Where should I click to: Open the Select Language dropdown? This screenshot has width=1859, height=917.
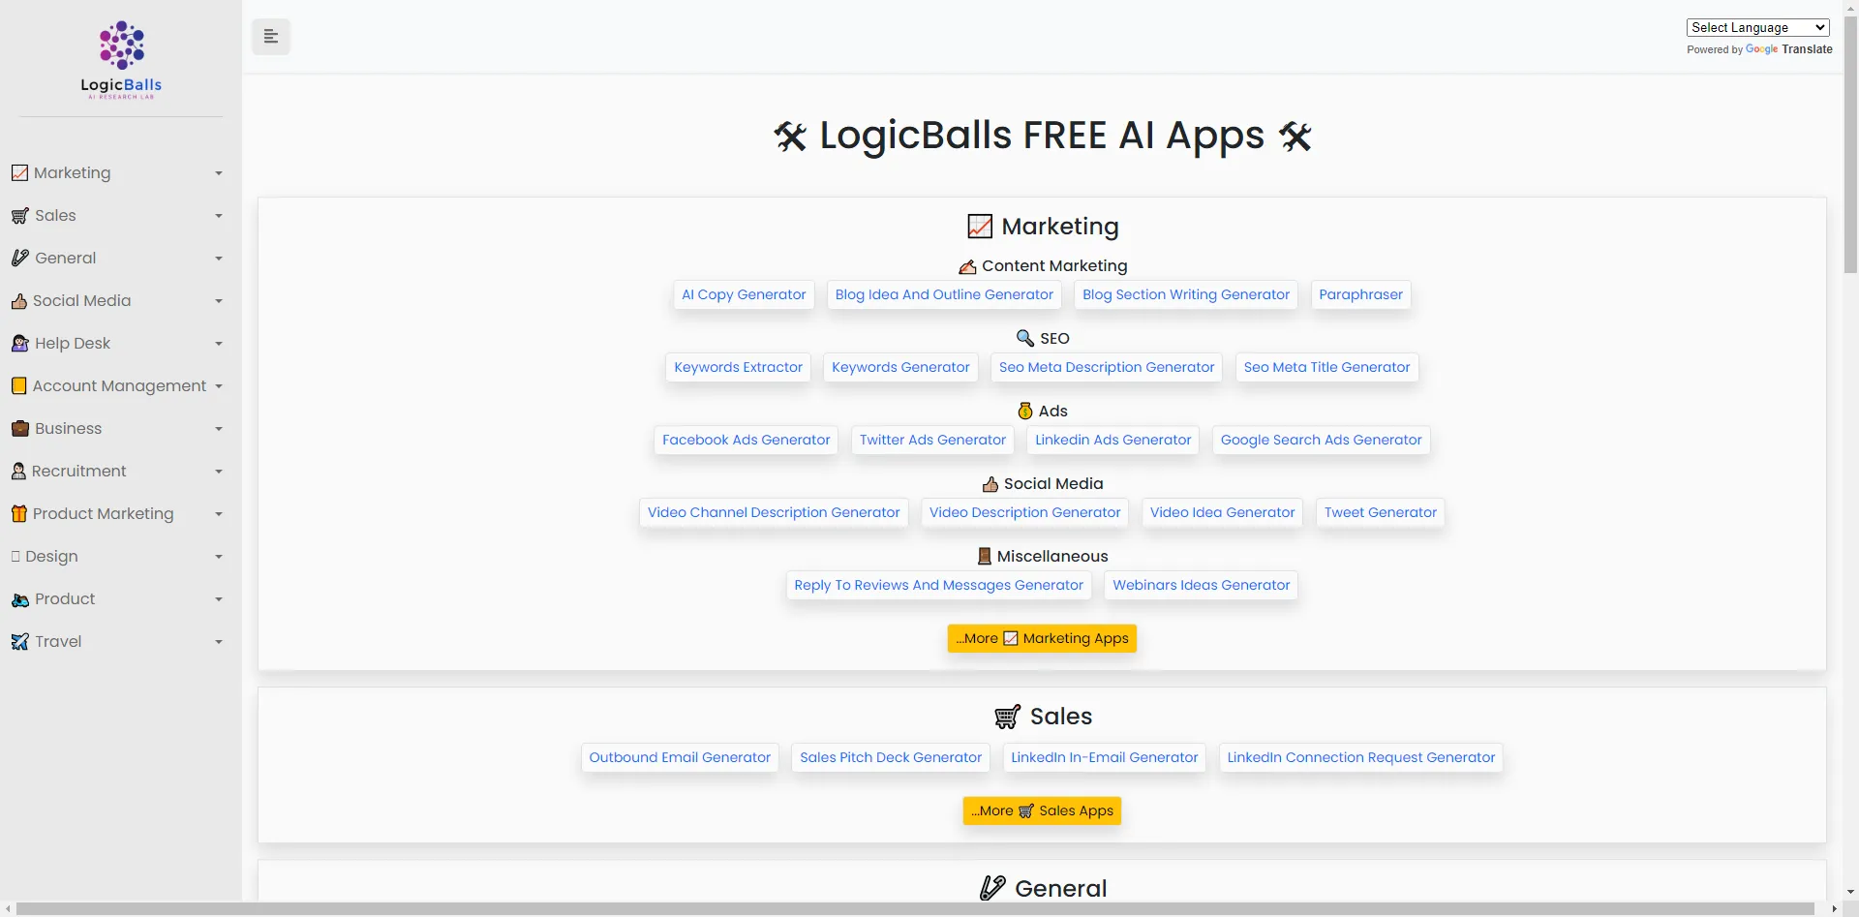pos(1757,27)
